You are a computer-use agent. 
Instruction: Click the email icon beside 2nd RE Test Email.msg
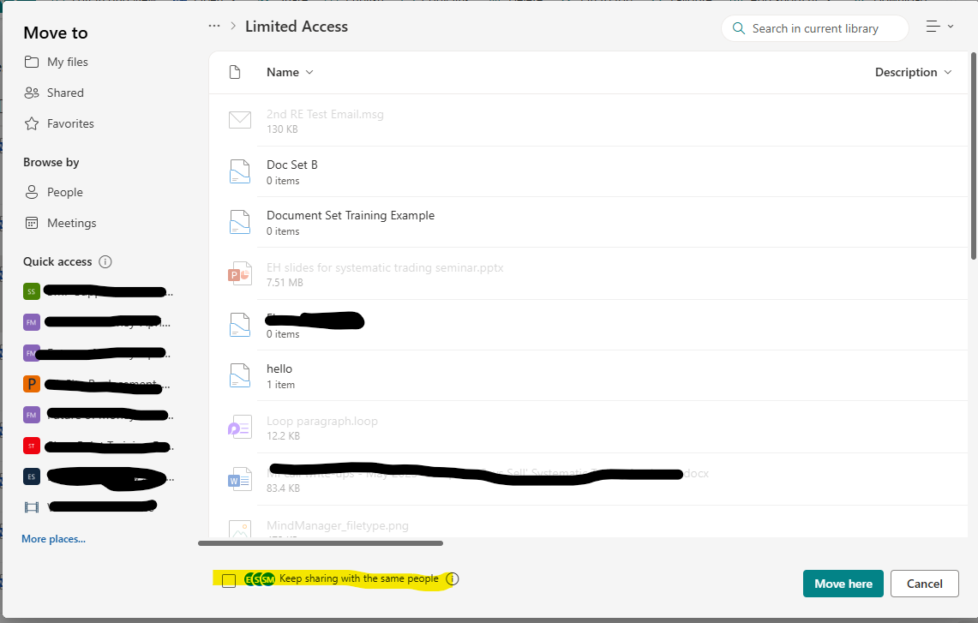tap(240, 120)
